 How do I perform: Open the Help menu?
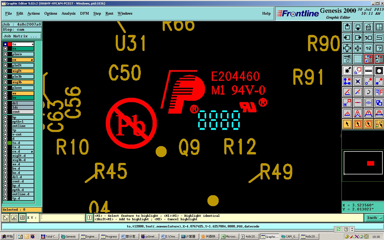266,13
